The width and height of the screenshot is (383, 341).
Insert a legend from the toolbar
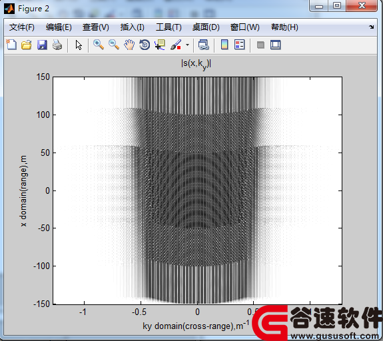[x=240, y=45]
